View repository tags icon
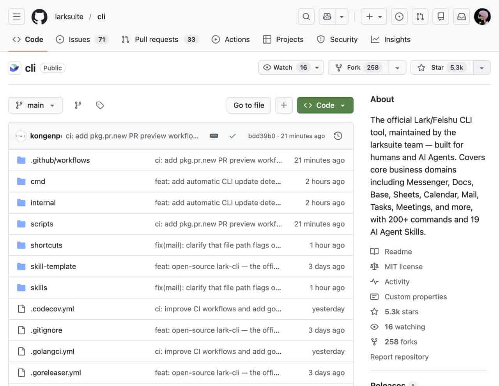This screenshot has width=499, height=386. [100, 105]
